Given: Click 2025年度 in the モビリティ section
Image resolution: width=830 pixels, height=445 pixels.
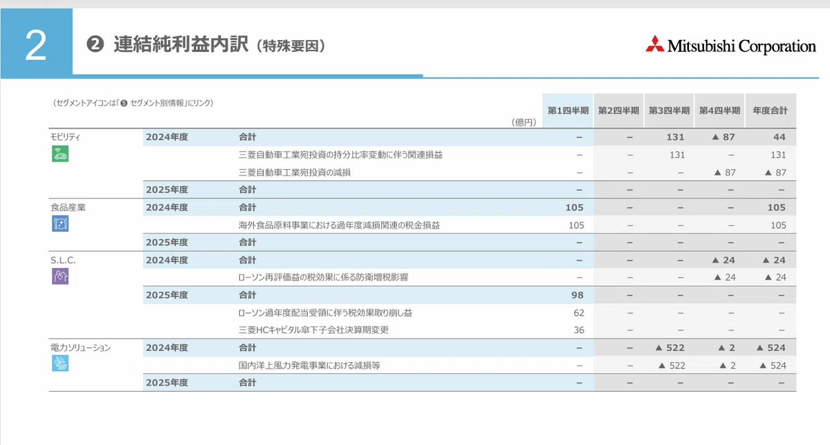Looking at the screenshot, I should tap(167, 189).
